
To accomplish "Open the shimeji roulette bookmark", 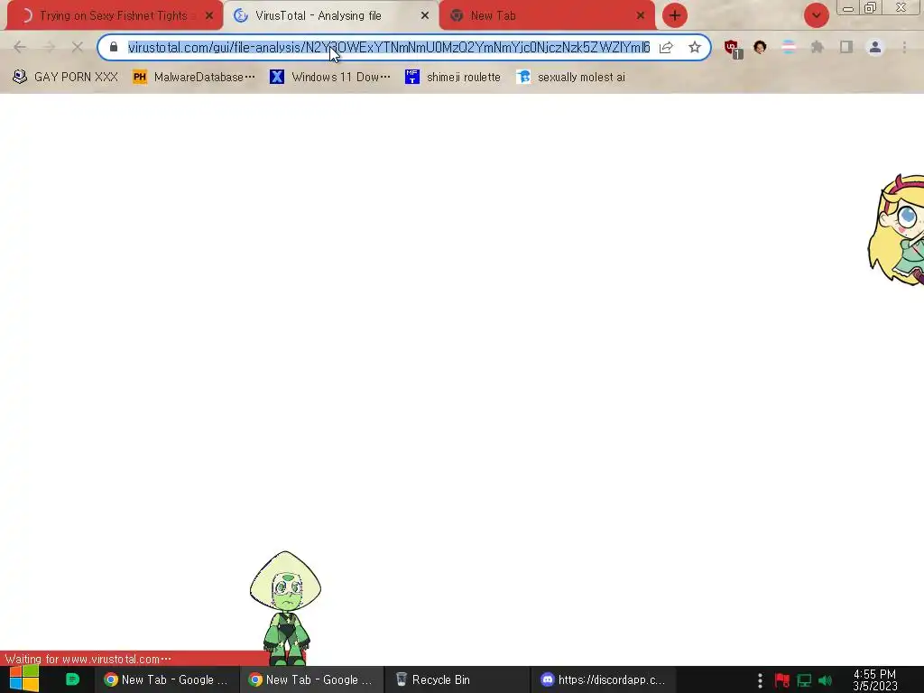I will pyautogui.click(x=453, y=78).
